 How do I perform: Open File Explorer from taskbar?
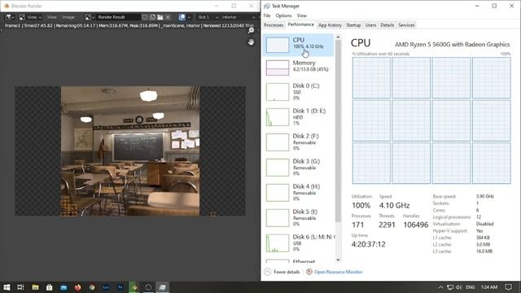[35, 287]
